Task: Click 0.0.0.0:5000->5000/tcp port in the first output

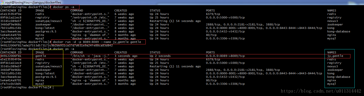Action: (225, 17)
